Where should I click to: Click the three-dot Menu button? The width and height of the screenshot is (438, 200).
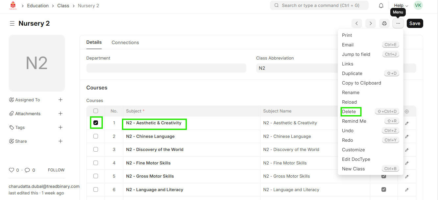398,23
